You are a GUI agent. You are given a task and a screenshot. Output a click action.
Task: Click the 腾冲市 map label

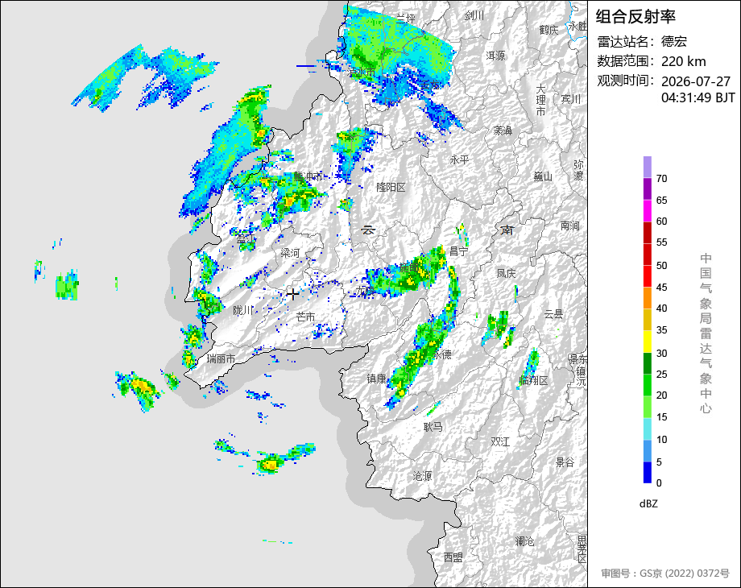[308, 176]
